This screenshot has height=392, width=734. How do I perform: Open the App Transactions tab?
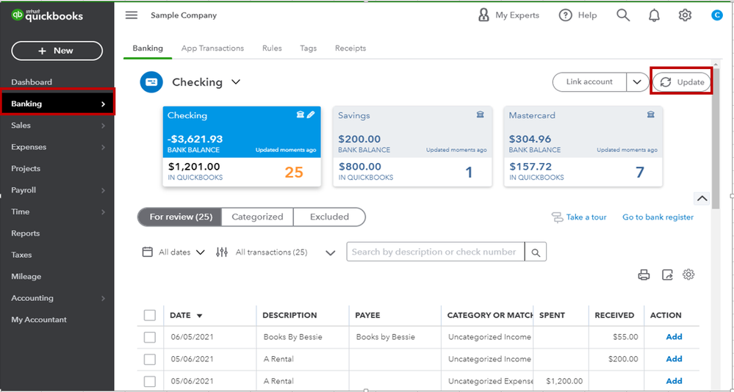(x=212, y=48)
